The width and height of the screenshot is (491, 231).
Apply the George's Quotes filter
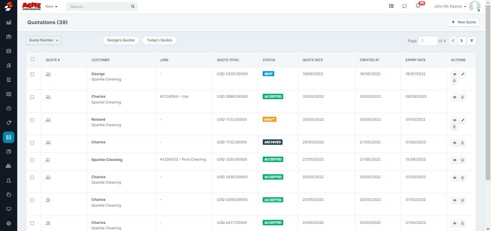[x=121, y=40]
